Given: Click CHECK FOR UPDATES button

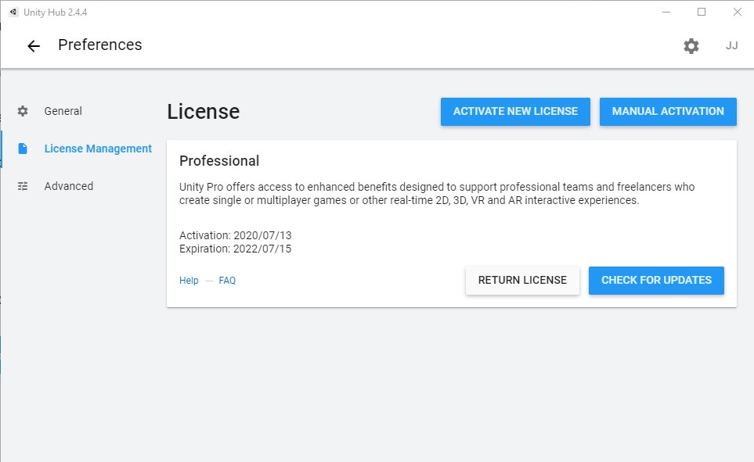Looking at the screenshot, I should point(656,281).
